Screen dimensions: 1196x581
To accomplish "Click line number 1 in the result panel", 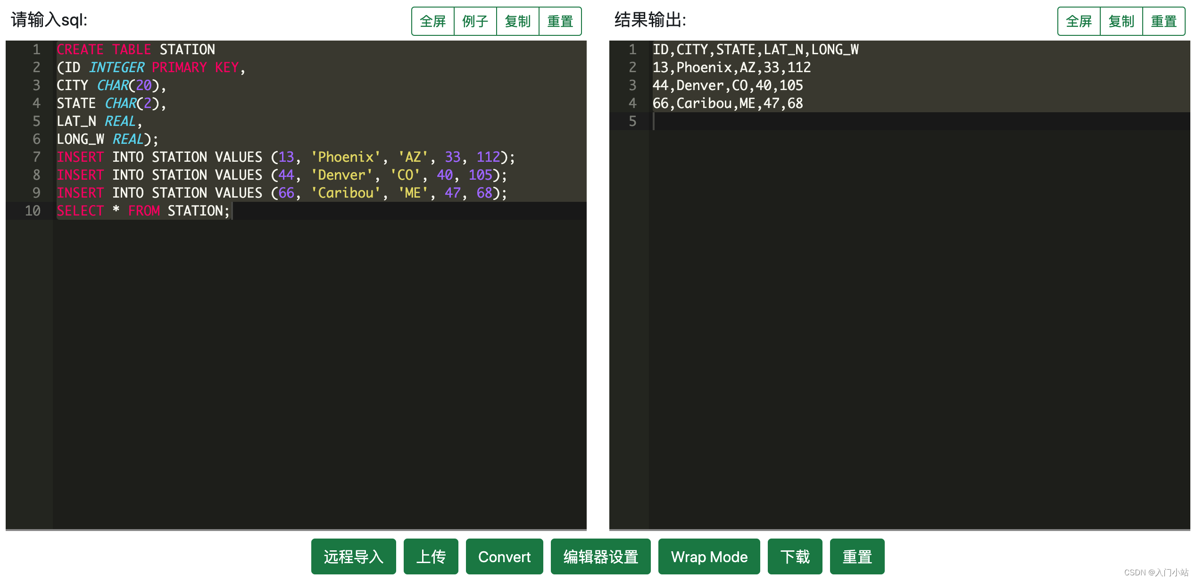I will (x=633, y=49).
